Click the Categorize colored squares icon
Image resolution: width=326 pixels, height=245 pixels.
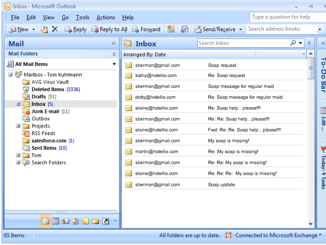pyautogui.click(x=171, y=29)
